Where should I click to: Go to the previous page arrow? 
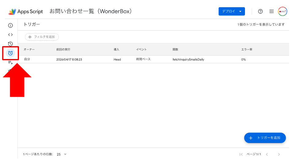267,154
